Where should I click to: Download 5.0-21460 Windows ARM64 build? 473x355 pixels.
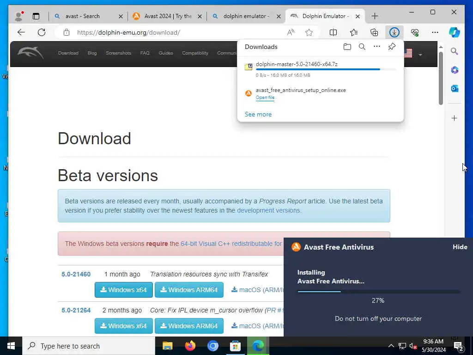pyautogui.click(x=189, y=290)
